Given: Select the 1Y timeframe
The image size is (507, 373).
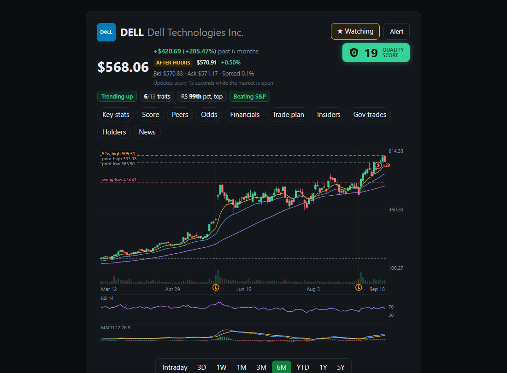Looking at the screenshot, I should (323, 367).
